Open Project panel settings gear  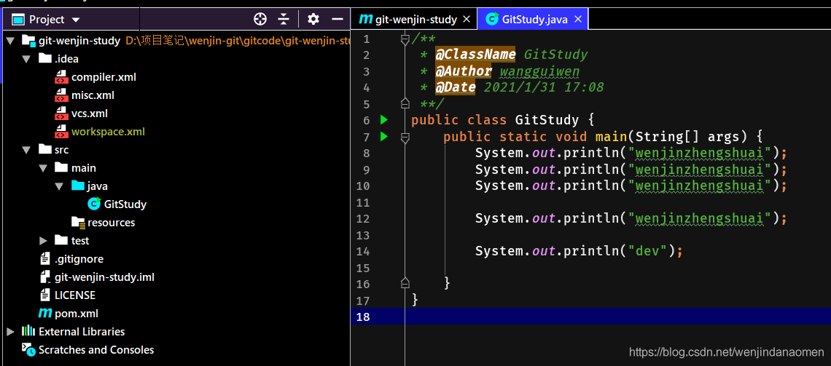(x=313, y=20)
